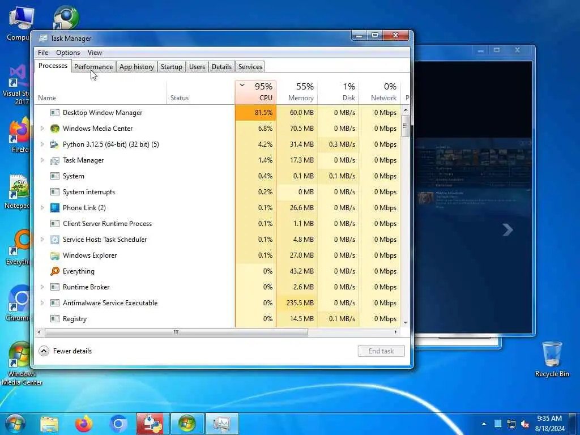
Task: Click the taskbar clock showing 9:35 AM
Action: (549, 424)
